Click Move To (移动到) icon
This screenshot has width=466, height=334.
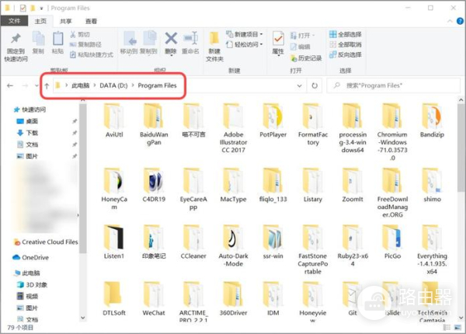(130, 43)
